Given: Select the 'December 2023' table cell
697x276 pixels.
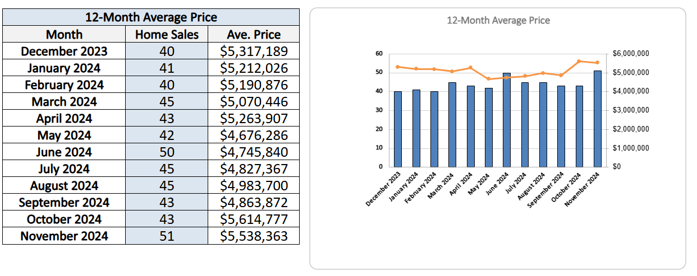Looking at the screenshot, I should tap(64, 51).
